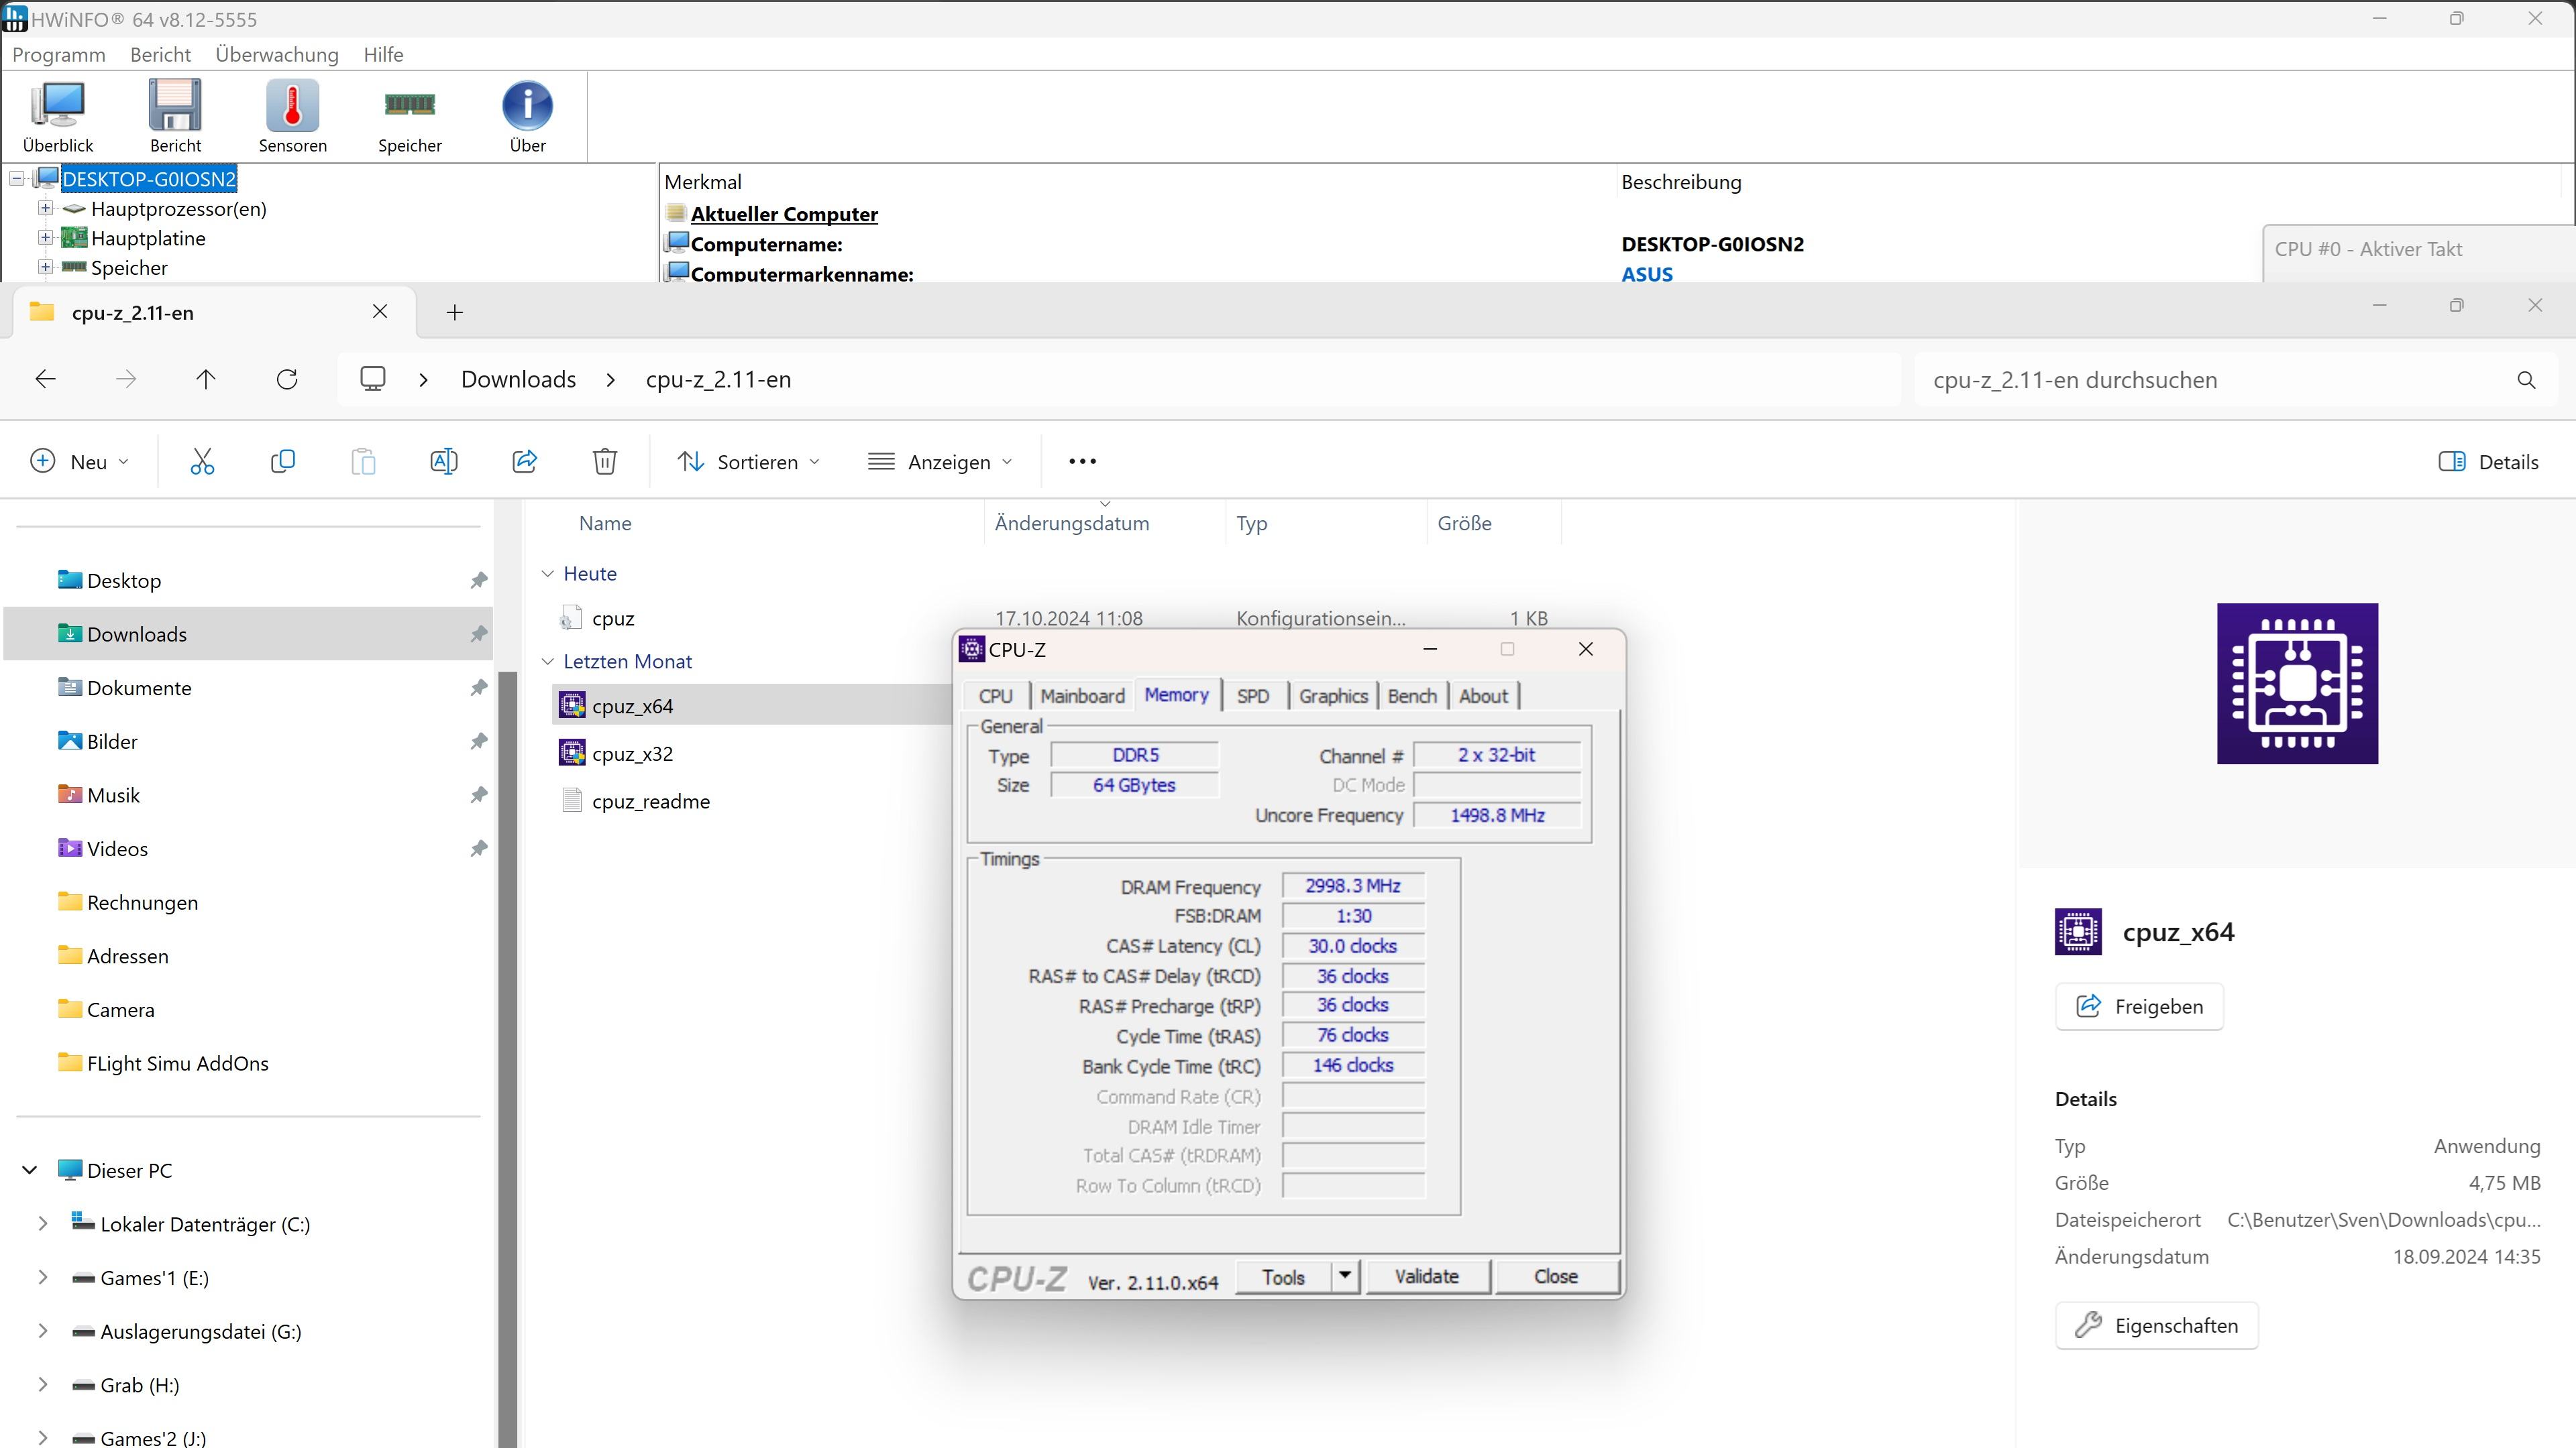Viewport: 2576px width, 1448px height.
Task: Expand Lokaler Datenträger (C:) in sidebar
Action: (x=43, y=1224)
